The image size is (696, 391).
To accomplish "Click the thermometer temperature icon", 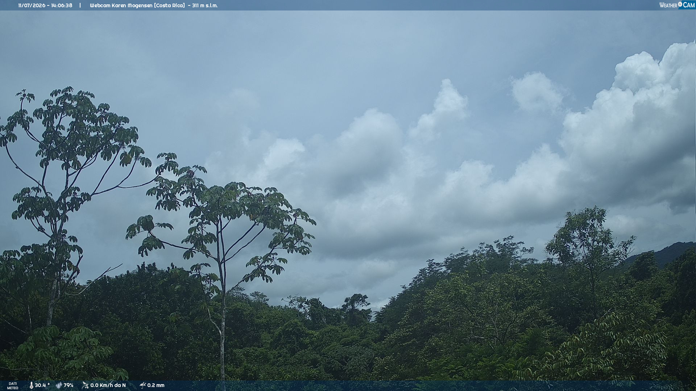I will (x=31, y=386).
